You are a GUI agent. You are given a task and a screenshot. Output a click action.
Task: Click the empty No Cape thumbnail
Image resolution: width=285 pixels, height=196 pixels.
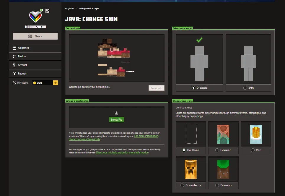(191, 134)
